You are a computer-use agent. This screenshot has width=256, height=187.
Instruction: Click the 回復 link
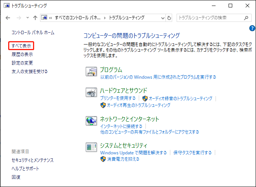click(x=16, y=177)
